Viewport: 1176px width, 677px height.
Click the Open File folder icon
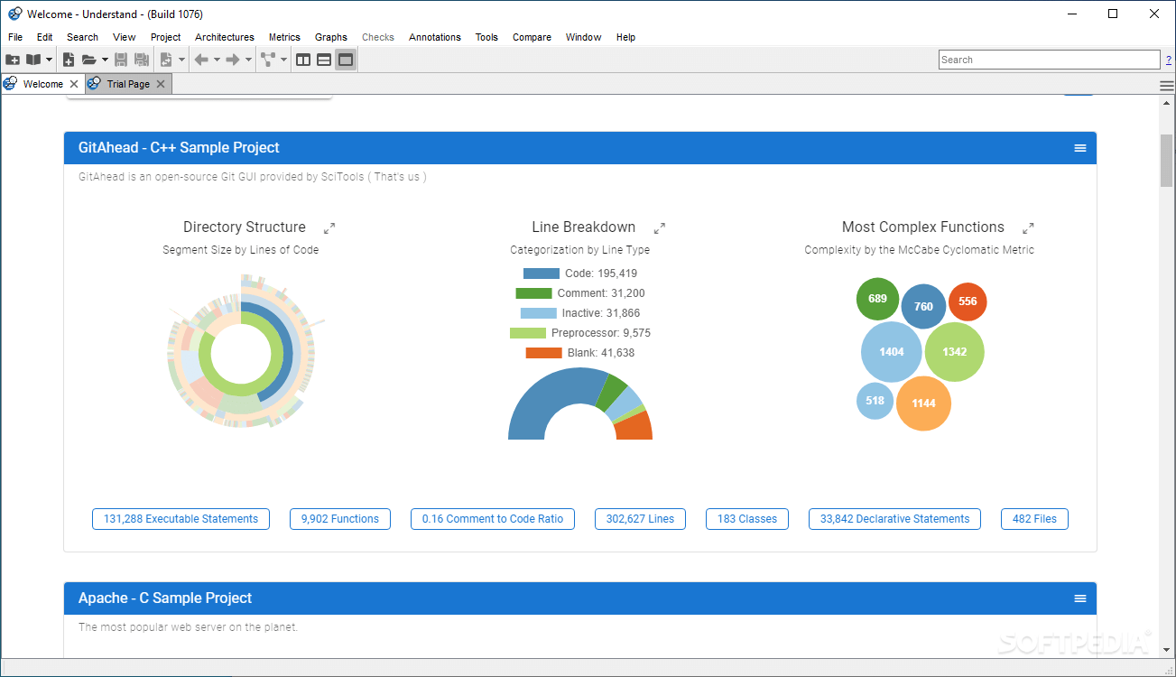pyautogui.click(x=88, y=60)
